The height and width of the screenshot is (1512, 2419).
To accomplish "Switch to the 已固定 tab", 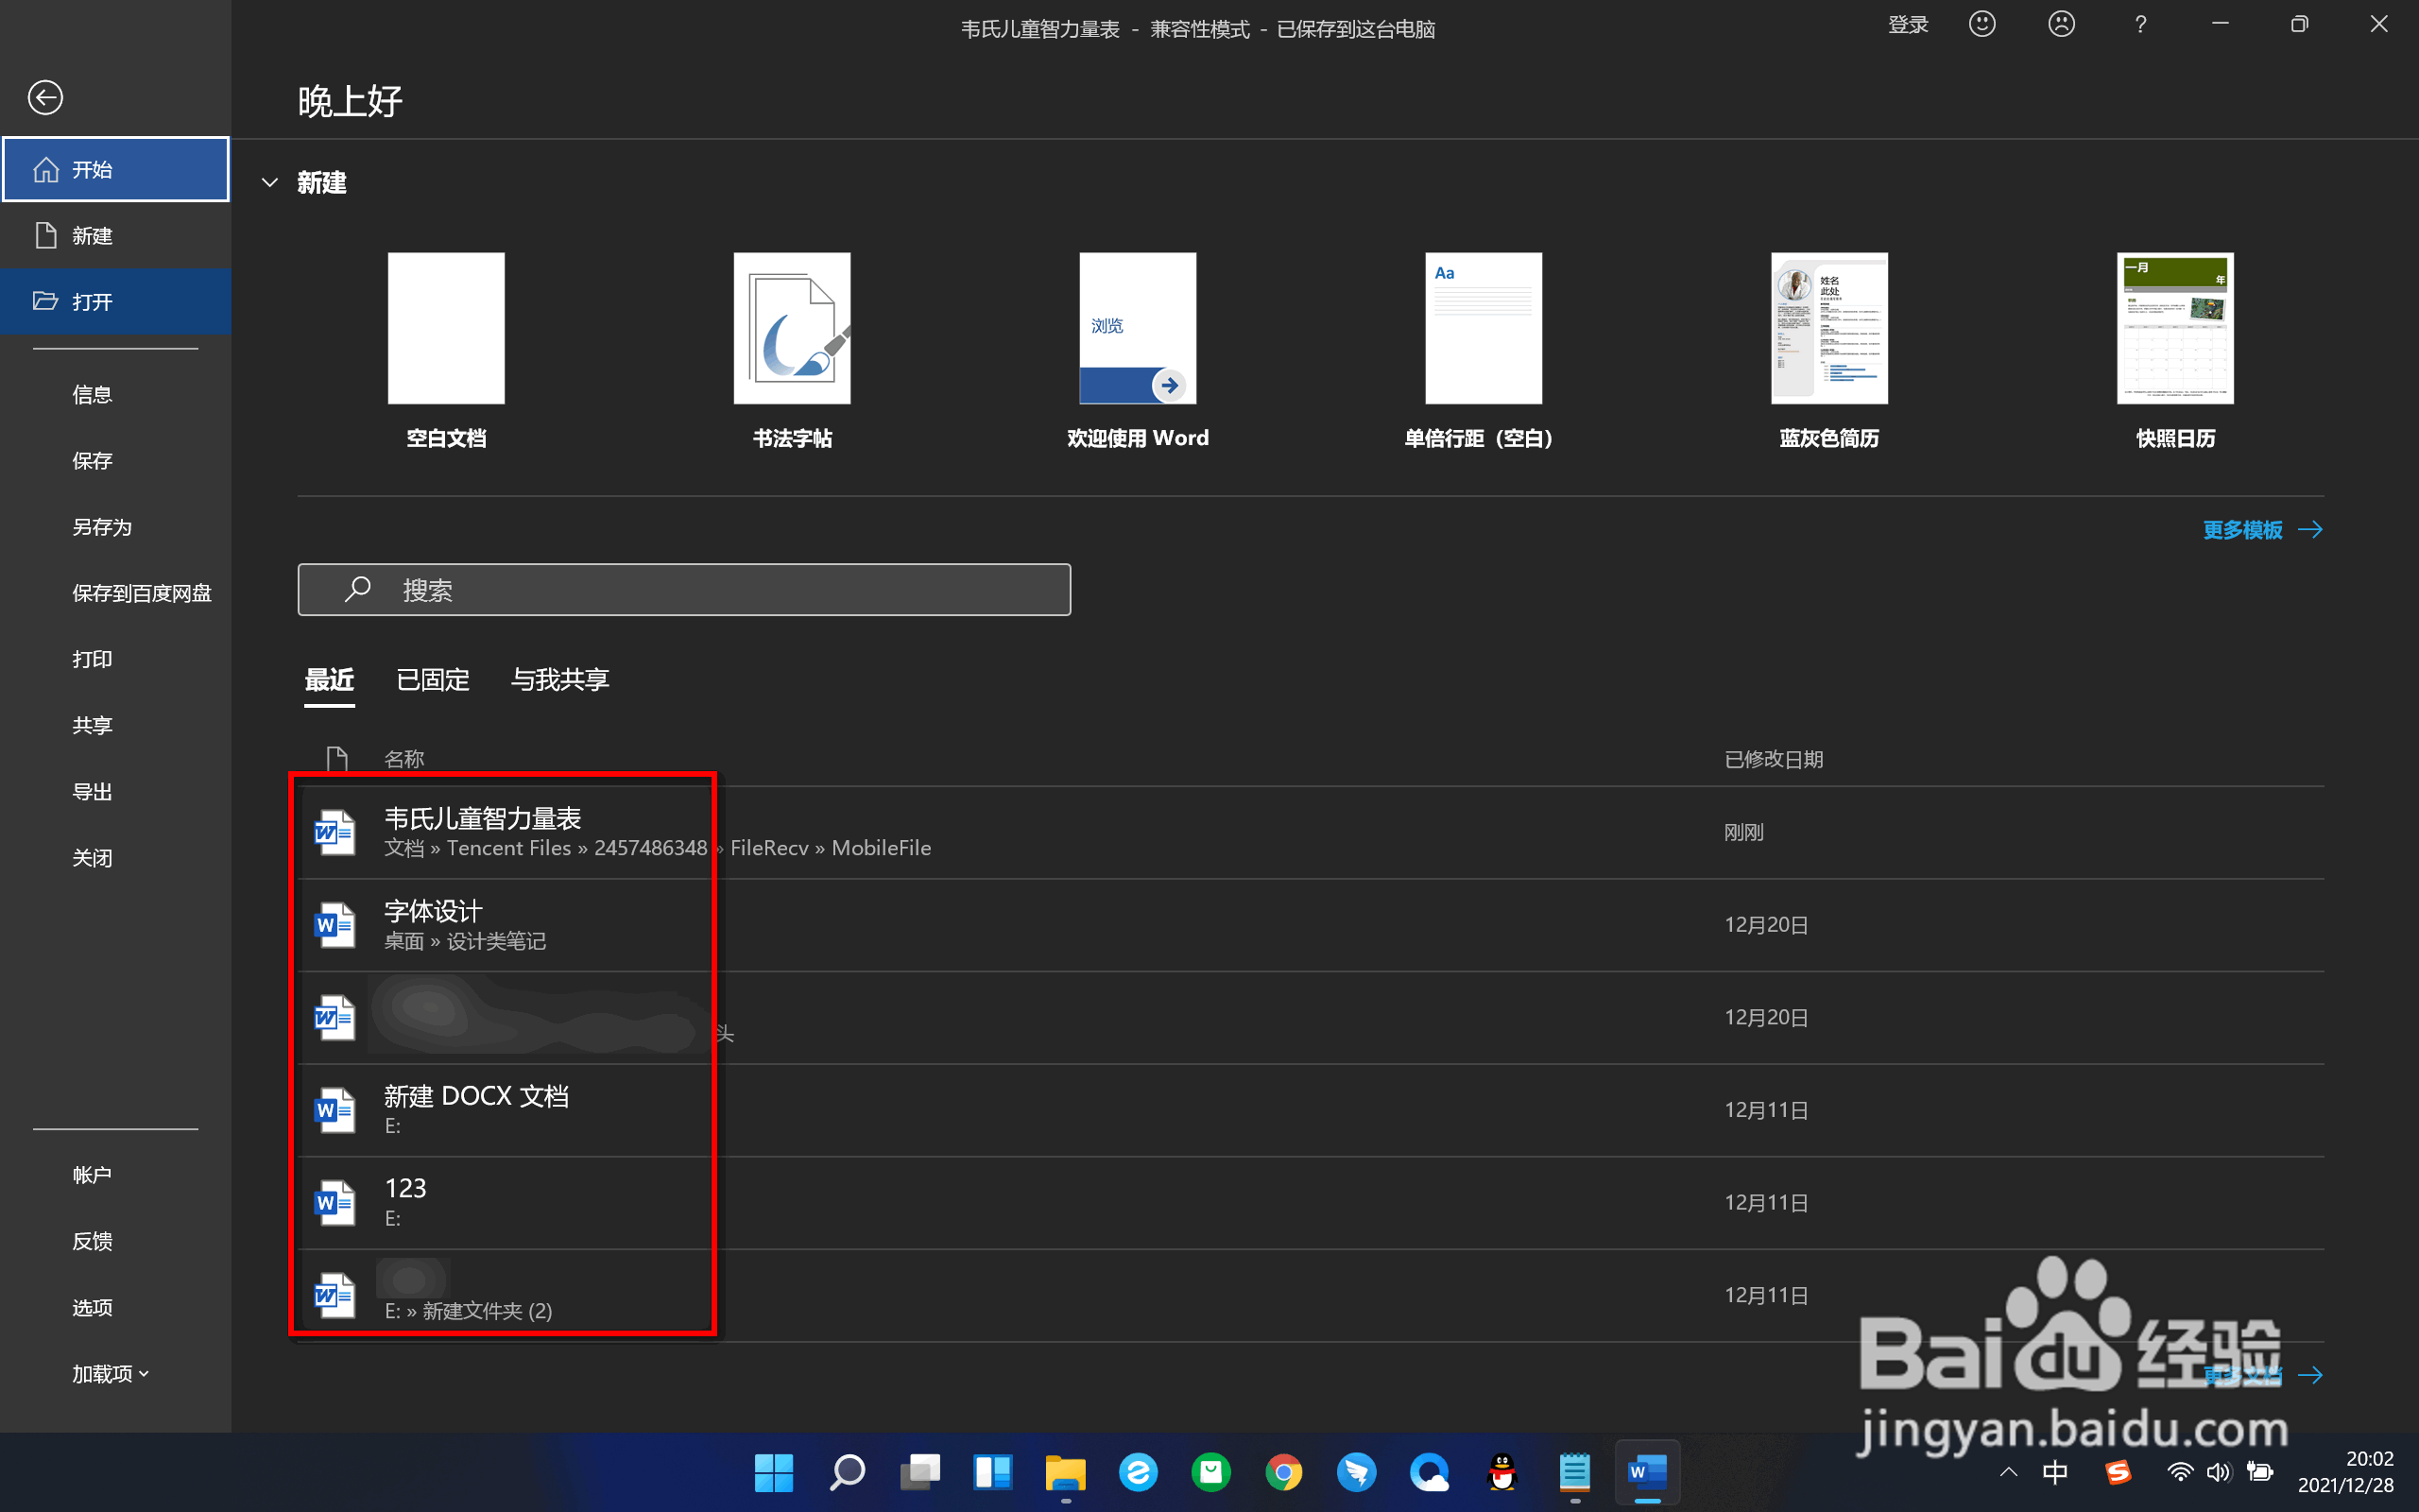I will click(432, 680).
